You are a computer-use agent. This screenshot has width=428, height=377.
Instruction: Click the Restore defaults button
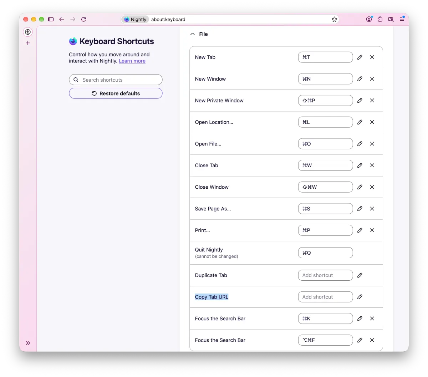116,93
